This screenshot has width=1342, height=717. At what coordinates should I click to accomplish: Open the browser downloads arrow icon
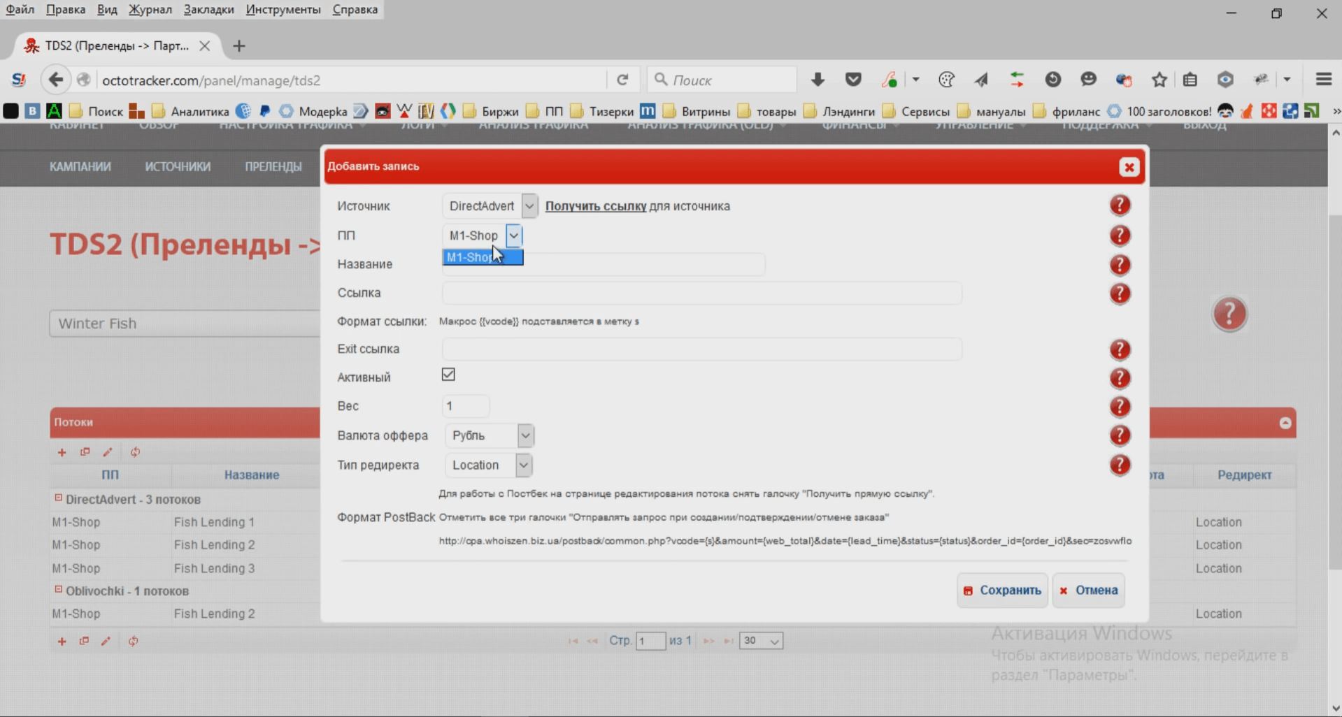(817, 80)
